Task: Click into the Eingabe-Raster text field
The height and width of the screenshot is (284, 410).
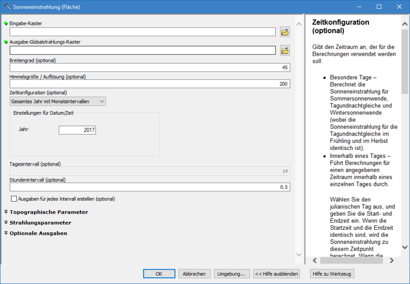Action: tap(142, 32)
